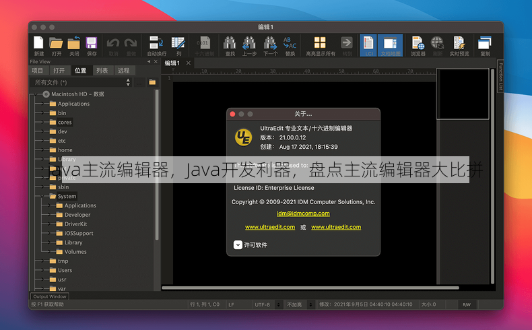Select the sbin folder in tree
Image resolution: width=532 pixels, height=330 pixels.
click(x=63, y=187)
